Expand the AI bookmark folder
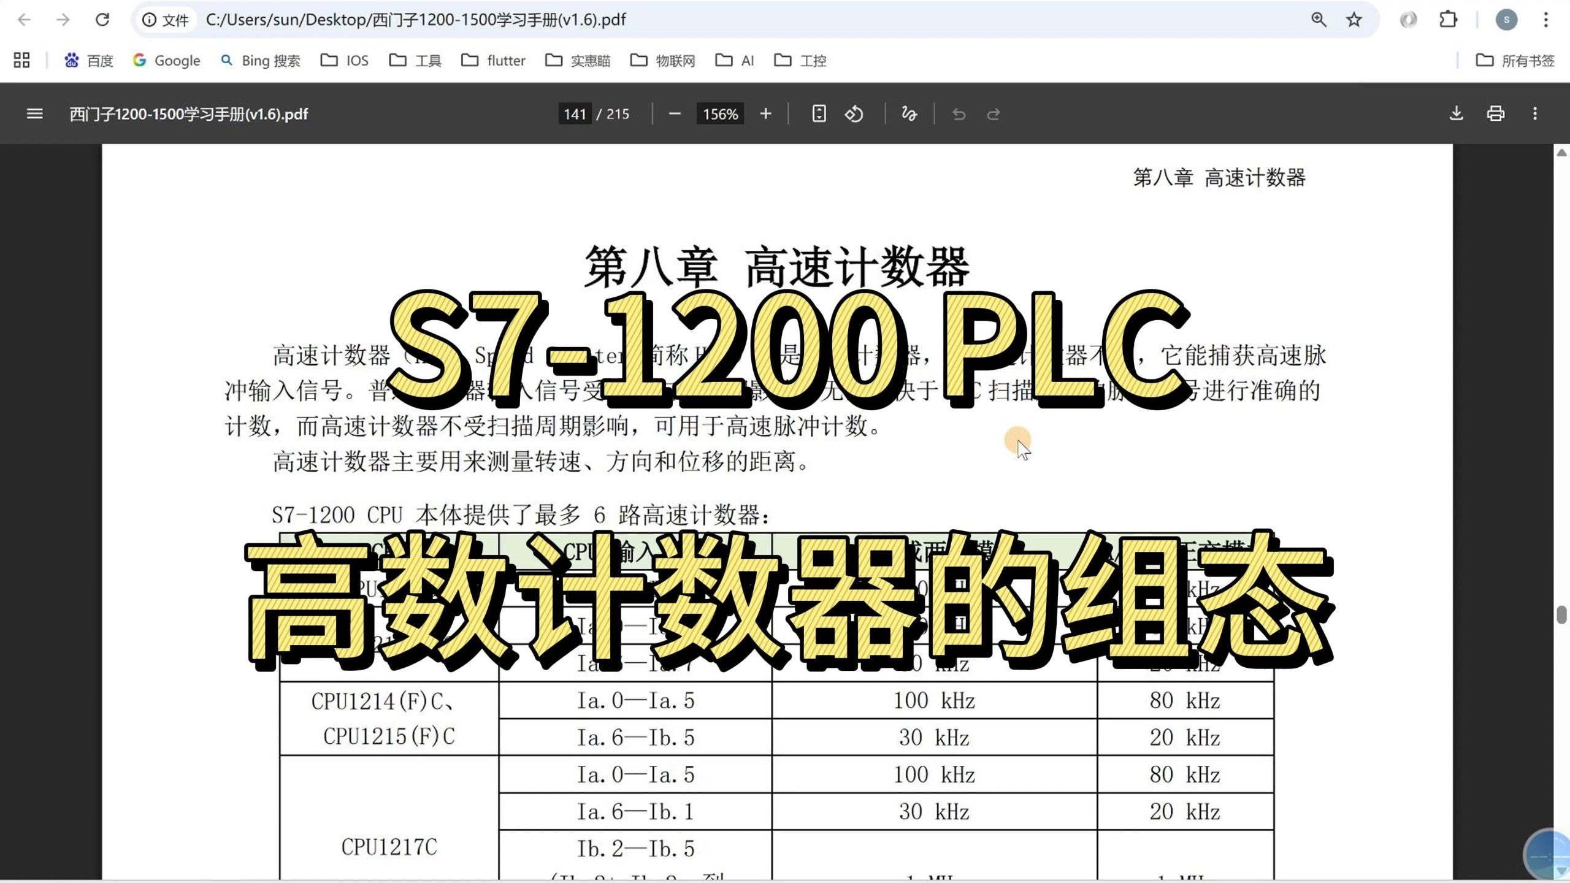 [735, 60]
